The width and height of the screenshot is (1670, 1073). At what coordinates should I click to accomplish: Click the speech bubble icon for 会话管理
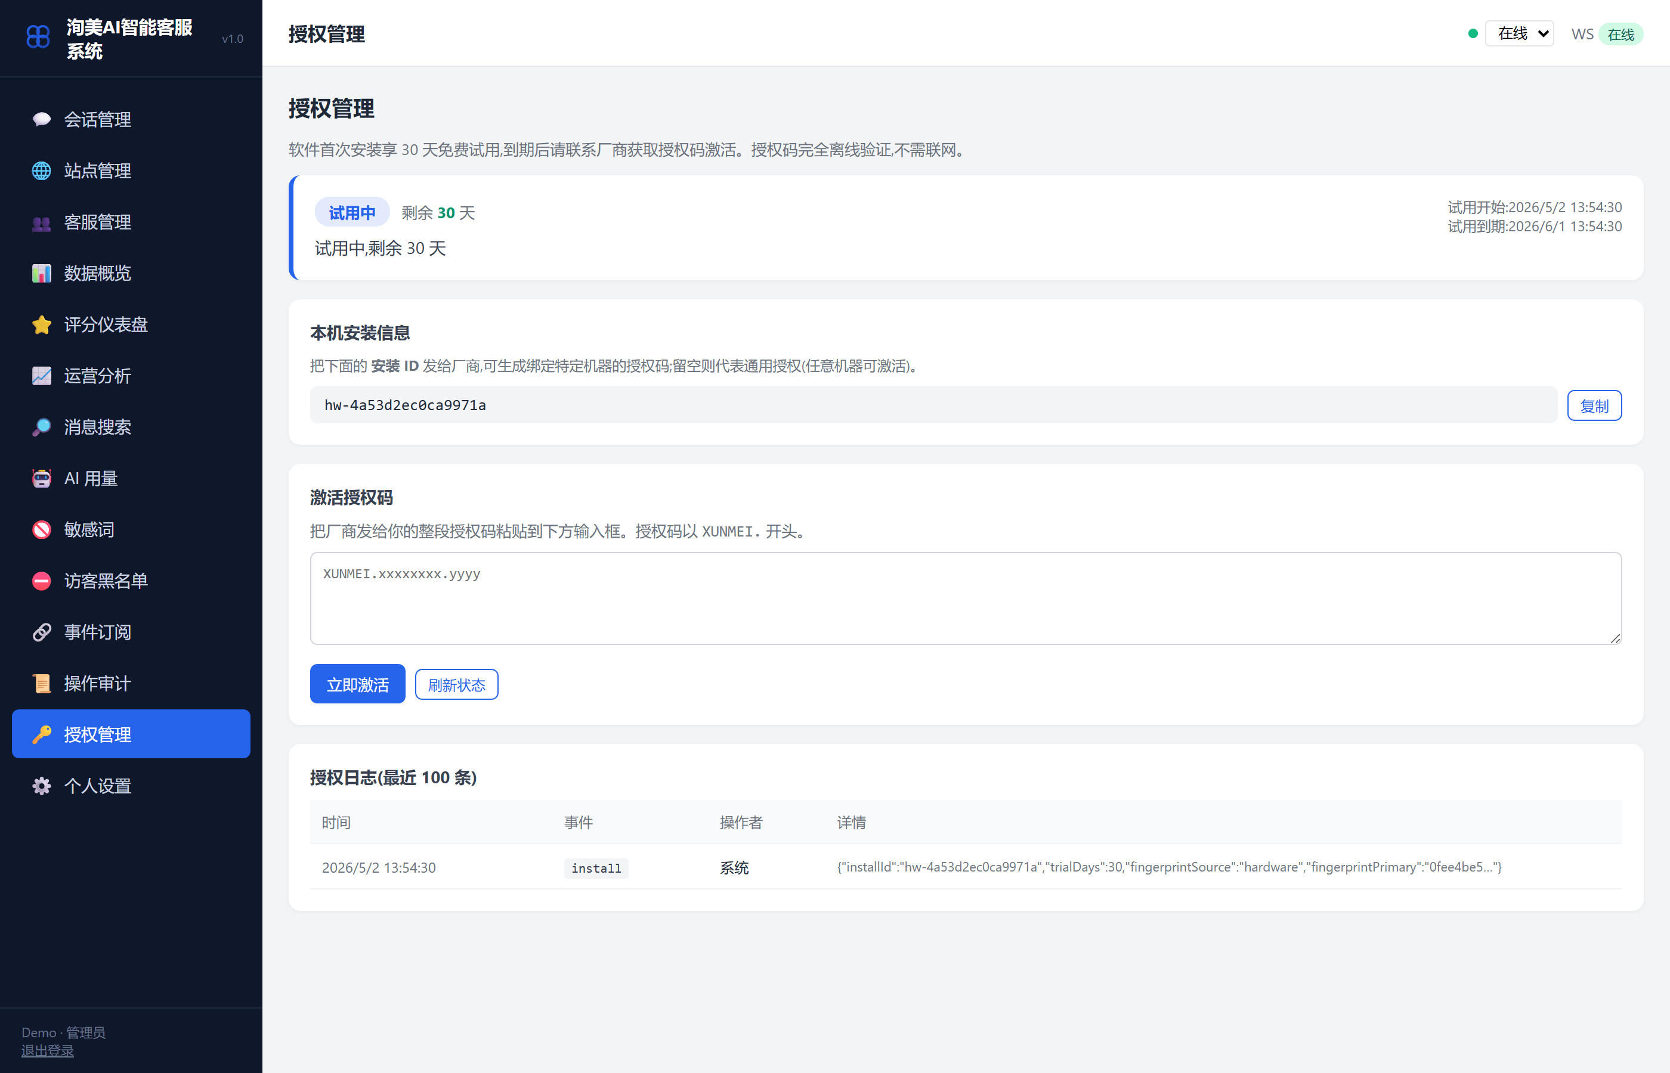(x=41, y=119)
